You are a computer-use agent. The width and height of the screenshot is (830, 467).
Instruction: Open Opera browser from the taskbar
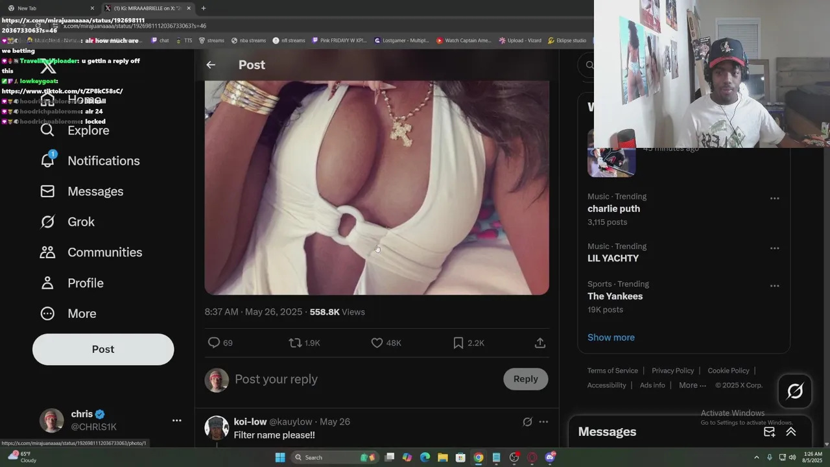532,457
